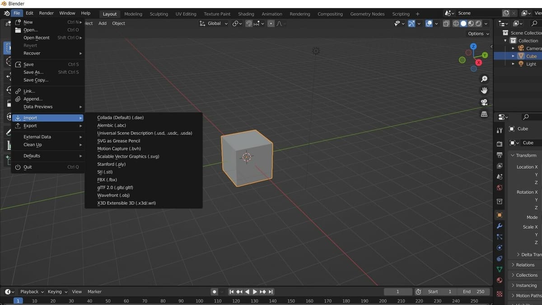Jump to the start frame button
This screenshot has width=542, height=305.
[232, 291]
